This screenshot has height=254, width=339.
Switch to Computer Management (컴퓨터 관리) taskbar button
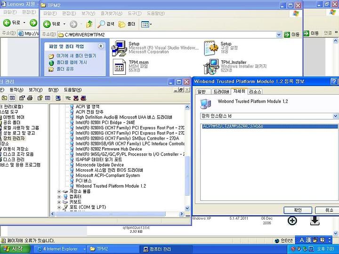(x=166, y=249)
